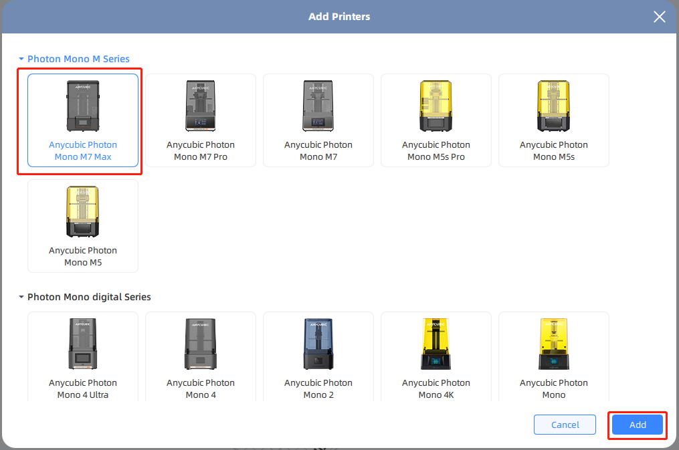
Task: Choose the Anycubic Photon Mono M5 printer image
Action: tap(83, 211)
